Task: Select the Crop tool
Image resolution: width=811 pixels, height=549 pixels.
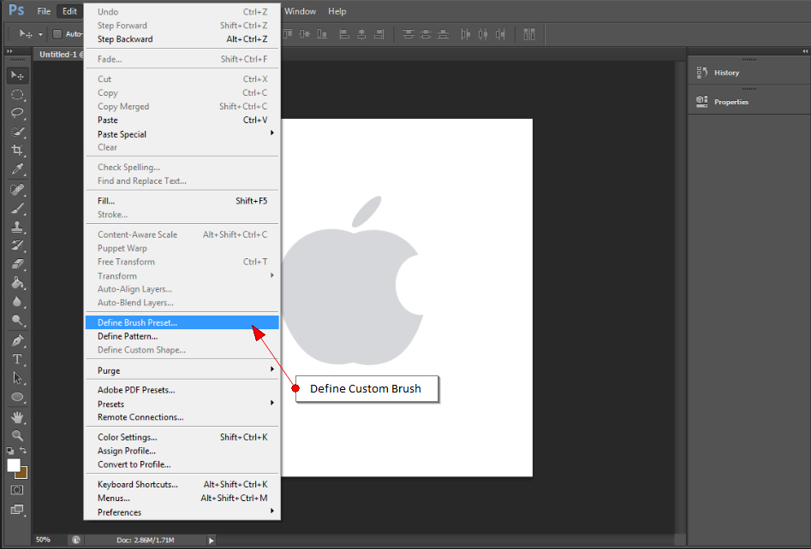Action: click(17, 150)
